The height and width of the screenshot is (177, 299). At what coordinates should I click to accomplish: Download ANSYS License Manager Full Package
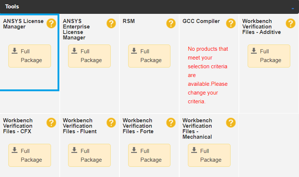pos(29,56)
